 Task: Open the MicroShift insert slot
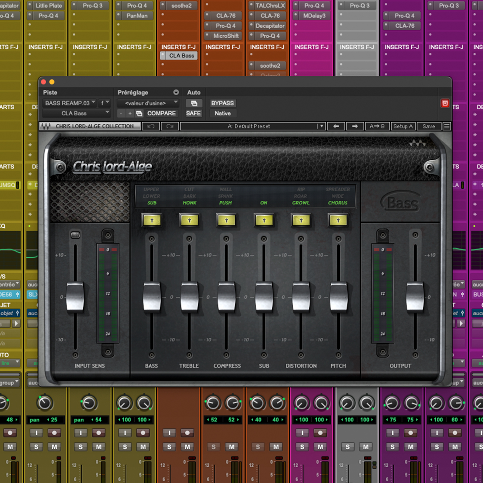click(x=223, y=36)
